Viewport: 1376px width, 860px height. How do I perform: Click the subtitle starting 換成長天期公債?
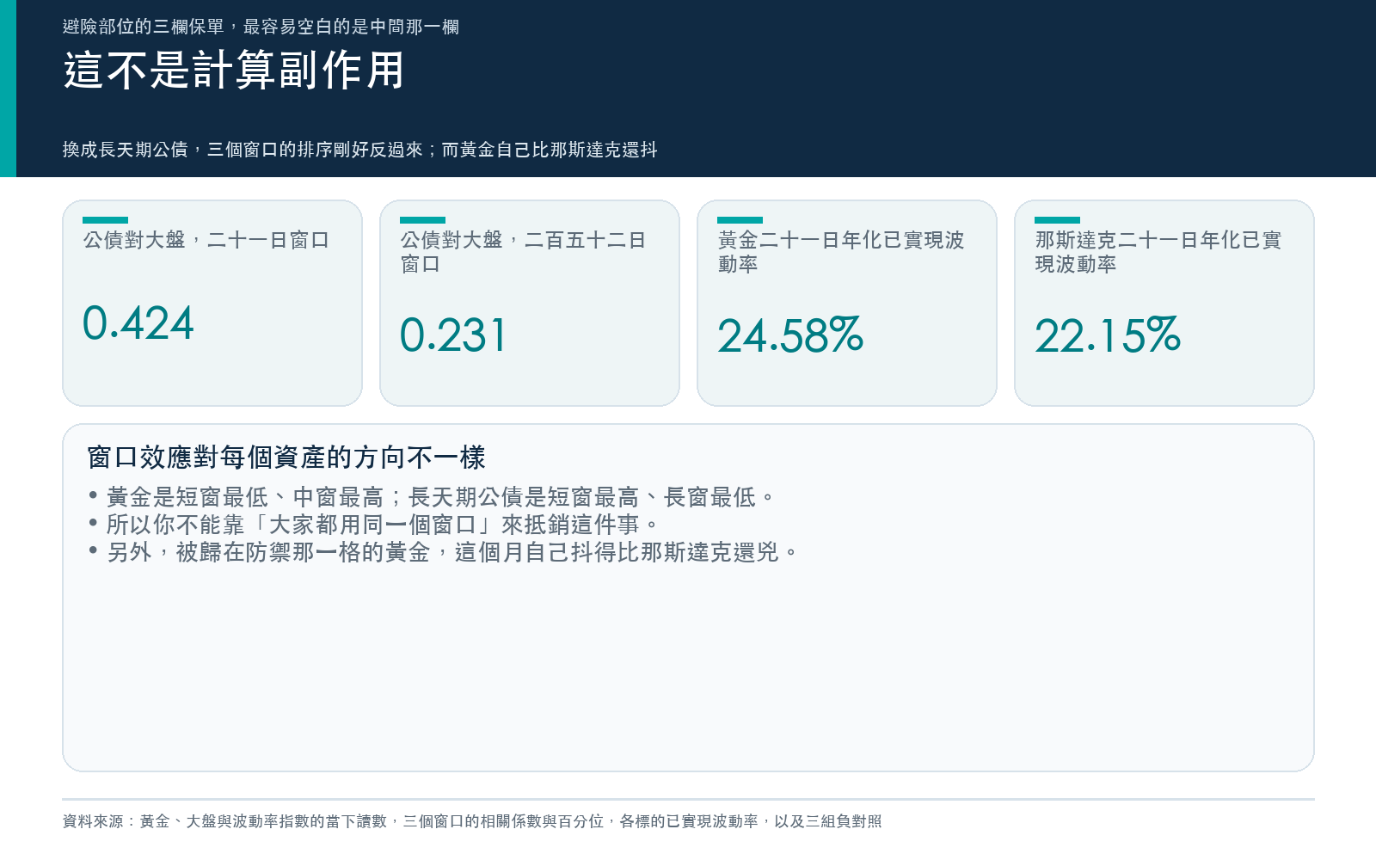pyautogui.click(x=359, y=150)
